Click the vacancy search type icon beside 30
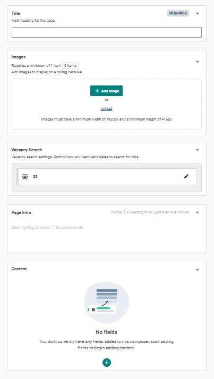Screen dimensions: 214x379 pos(25,177)
